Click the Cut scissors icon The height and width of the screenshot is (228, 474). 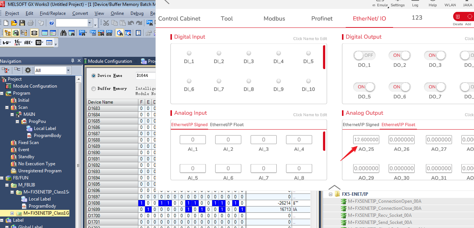(x=106, y=23)
